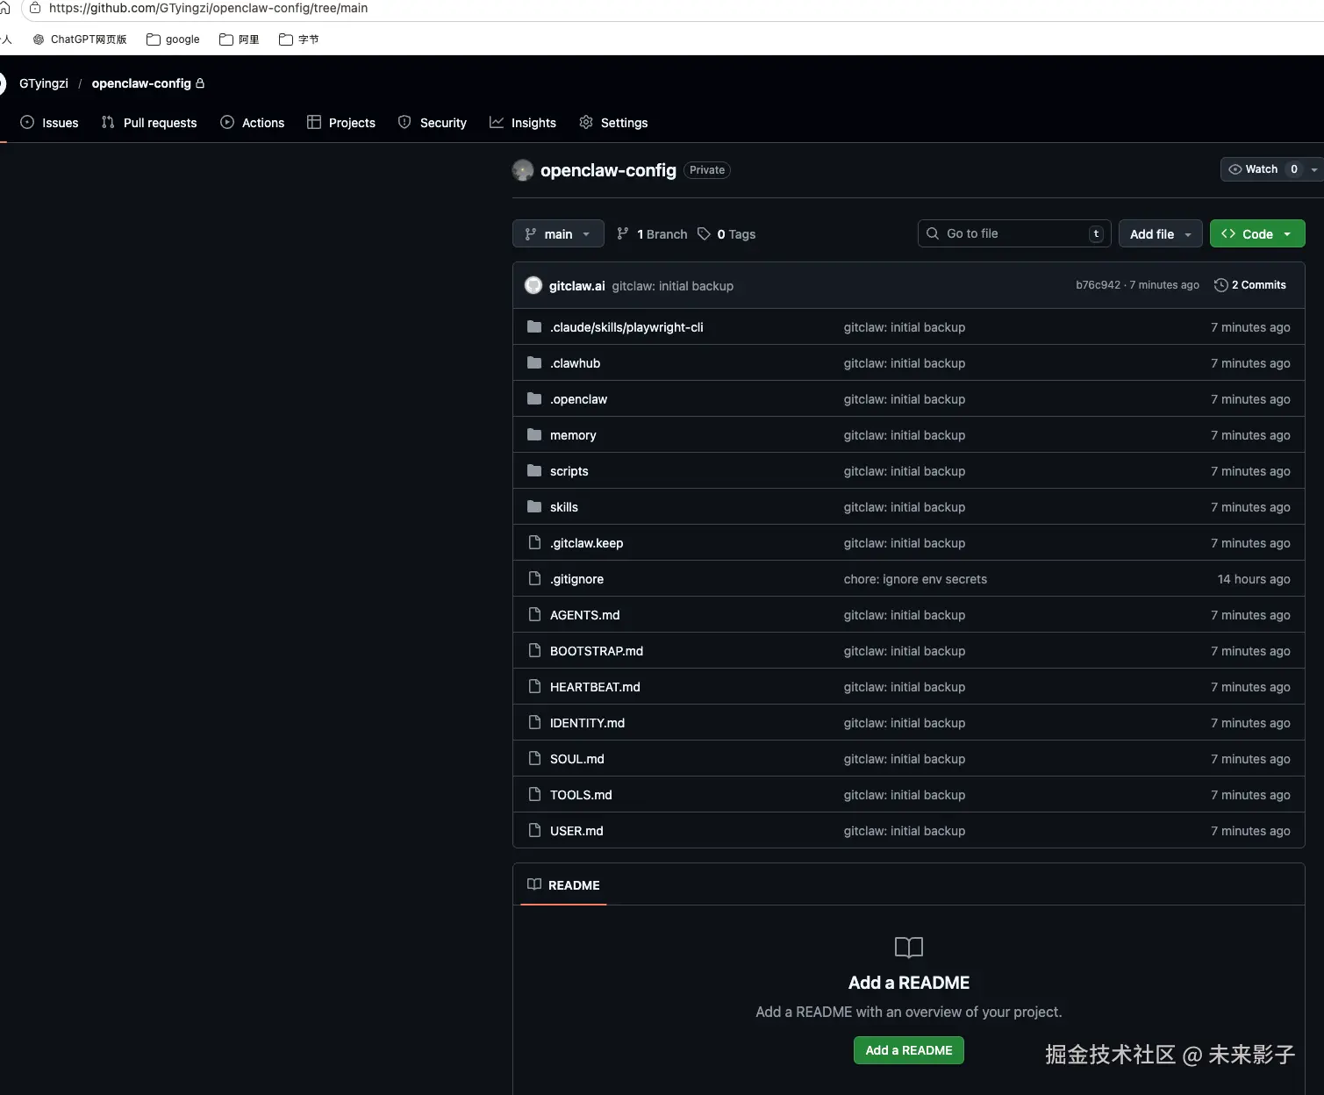1324x1095 pixels.
Task: Open the .openclaw folder
Action: pos(578,399)
